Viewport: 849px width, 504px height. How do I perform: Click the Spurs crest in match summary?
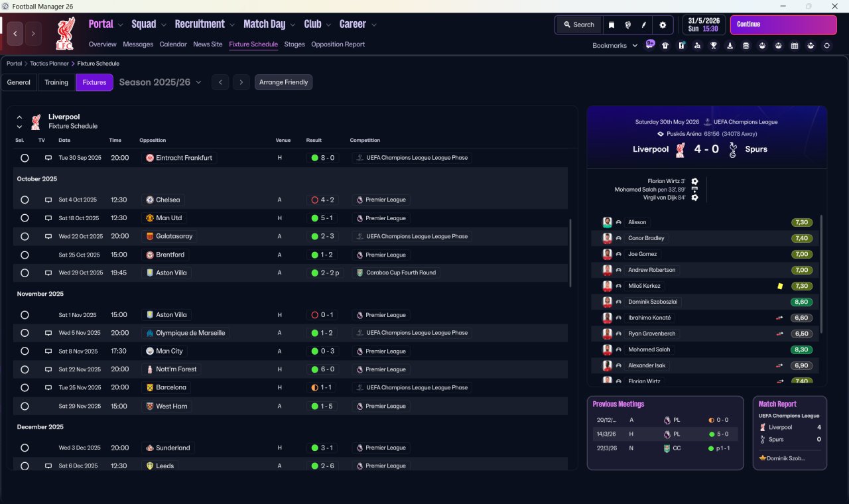[x=732, y=150]
